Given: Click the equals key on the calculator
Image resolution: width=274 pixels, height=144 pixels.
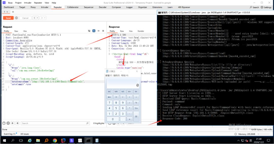Looking at the screenshot, I should [x=136, y=116].
